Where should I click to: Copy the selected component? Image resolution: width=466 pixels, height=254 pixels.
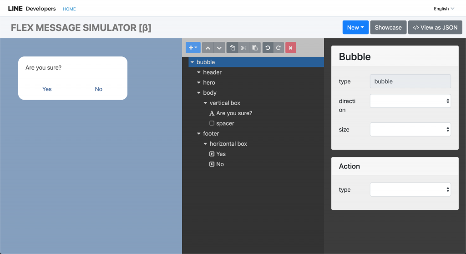pos(232,48)
